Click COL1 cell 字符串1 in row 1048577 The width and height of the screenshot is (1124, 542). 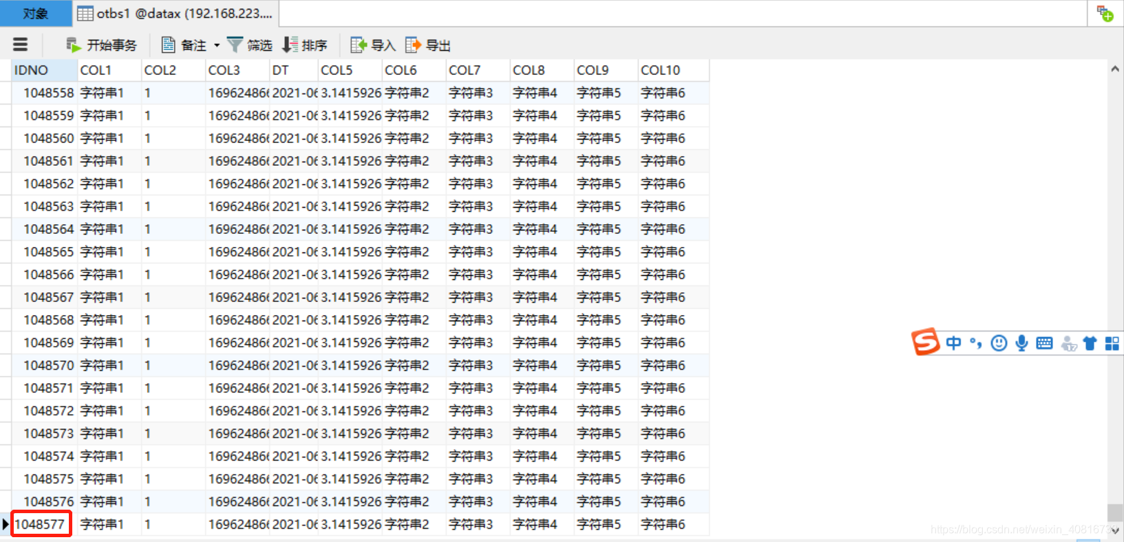(109, 524)
